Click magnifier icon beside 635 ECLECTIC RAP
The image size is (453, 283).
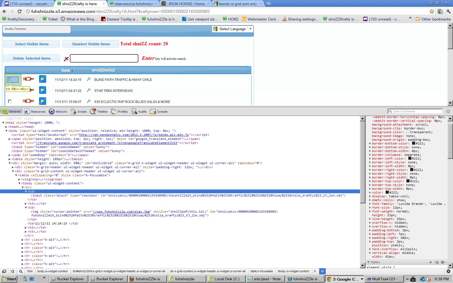click(x=88, y=101)
